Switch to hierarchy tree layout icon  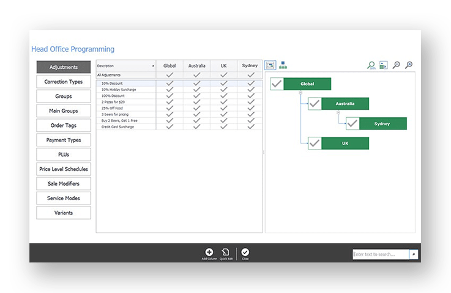point(283,65)
